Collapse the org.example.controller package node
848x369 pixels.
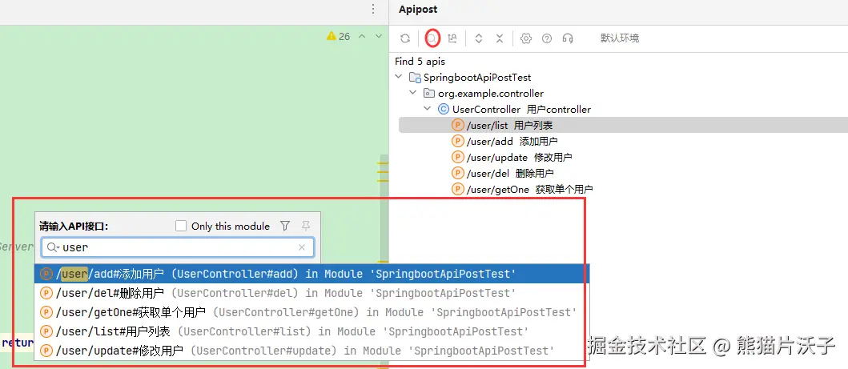(413, 93)
